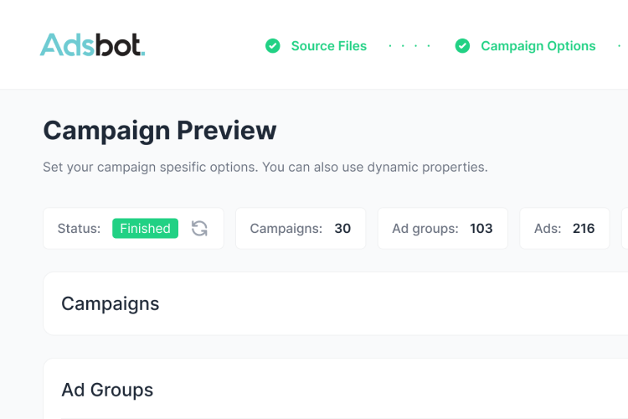Open the Source Files step
Screen dimensions: 628x419
[329, 46]
